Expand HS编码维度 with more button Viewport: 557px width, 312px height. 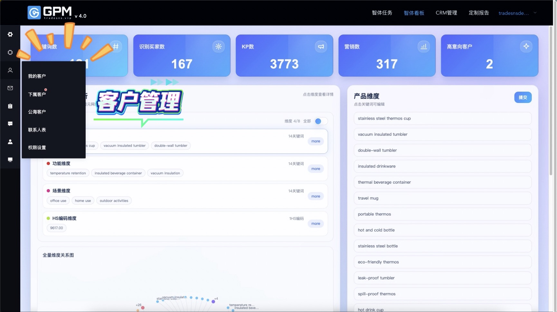316,224
